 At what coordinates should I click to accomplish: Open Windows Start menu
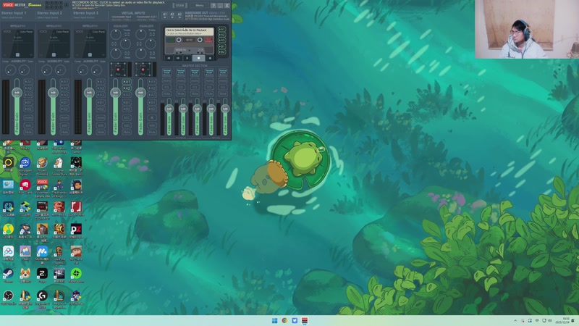click(275, 320)
